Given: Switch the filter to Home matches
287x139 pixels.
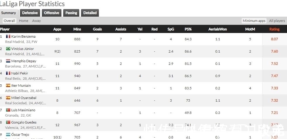Looking at the screenshot, I should [24, 21].
